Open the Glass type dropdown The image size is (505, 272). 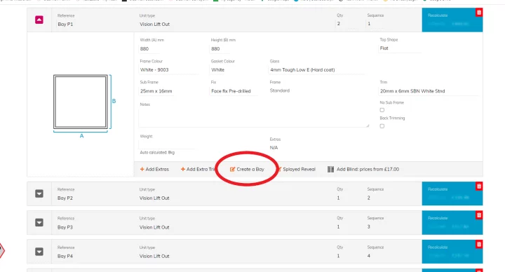pos(317,70)
